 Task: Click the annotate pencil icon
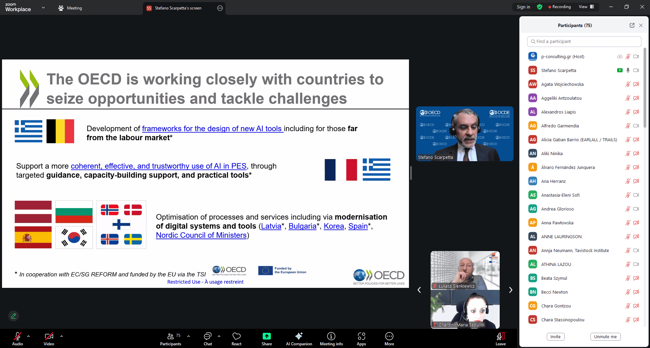[14, 316]
